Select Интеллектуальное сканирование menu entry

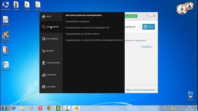tap(84, 15)
